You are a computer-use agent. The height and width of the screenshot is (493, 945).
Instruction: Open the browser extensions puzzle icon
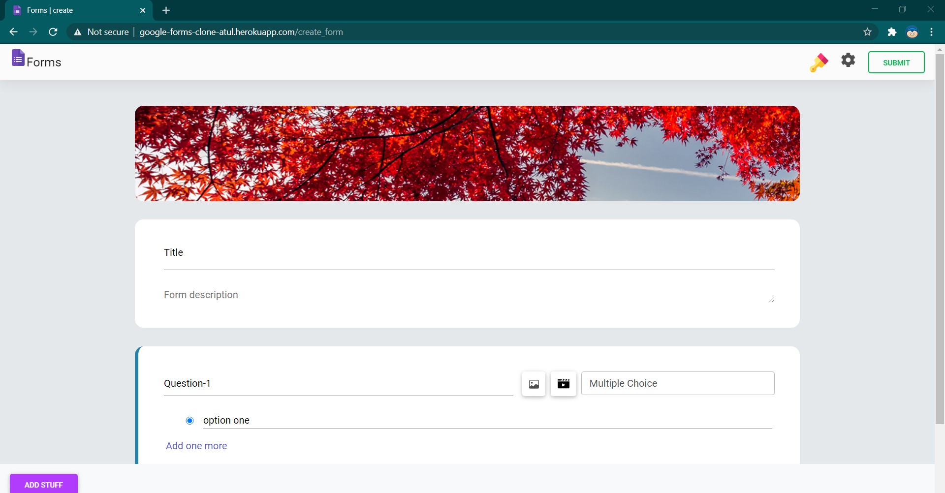pos(892,32)
